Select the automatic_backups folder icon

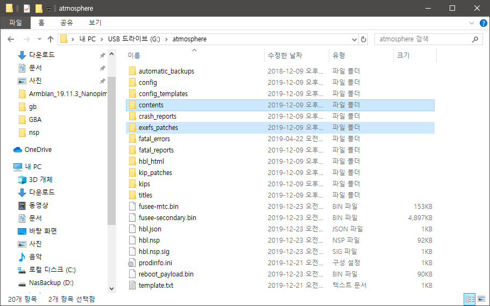132,71
